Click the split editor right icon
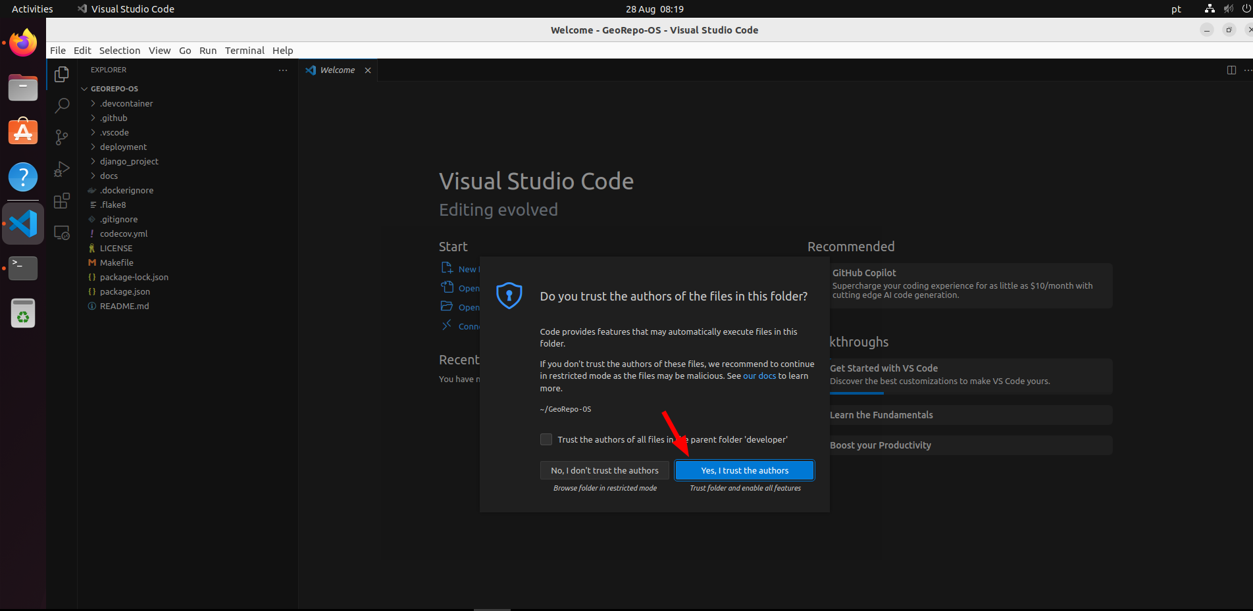Viewport: 1253px width, 611px height. tap(1231, 70)
